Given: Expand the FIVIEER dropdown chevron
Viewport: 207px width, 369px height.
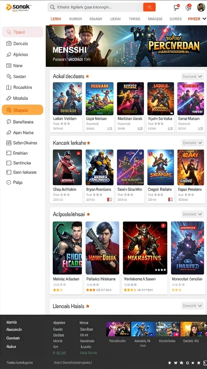Looking at the screenshot, I should 204,19.
